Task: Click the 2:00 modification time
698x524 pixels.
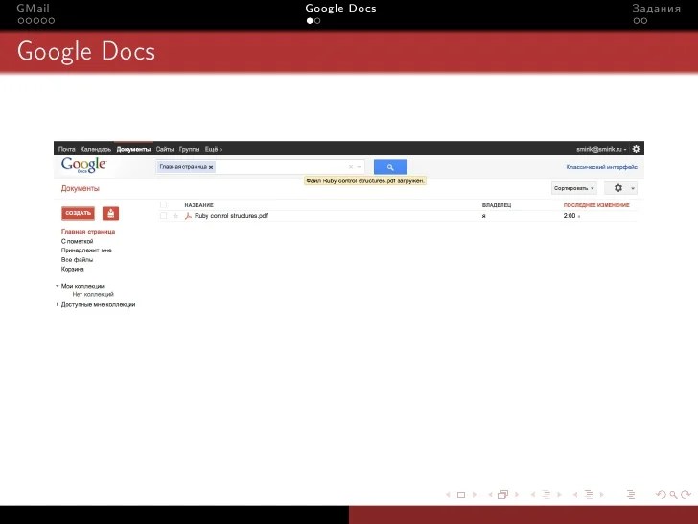Action: click(570, 216)
